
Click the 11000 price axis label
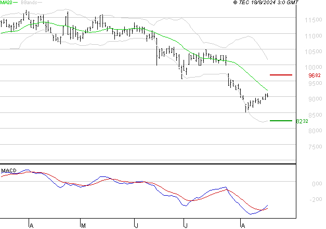(314, 36)
